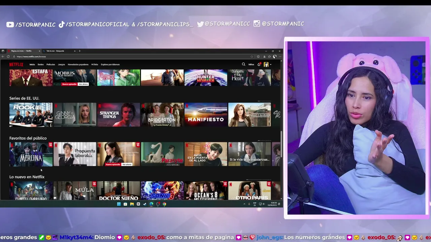Click the browser back arrow
Viewport: 431px width, 242px height.
[3, 56]
